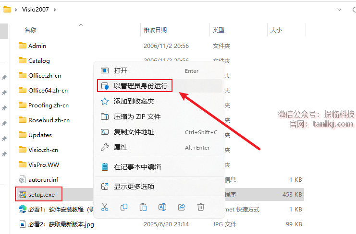The width and height of the screenshot is (356, 234).
Task: Select the 必看2：获取最新版本.jpg file name
Action: 61,224
